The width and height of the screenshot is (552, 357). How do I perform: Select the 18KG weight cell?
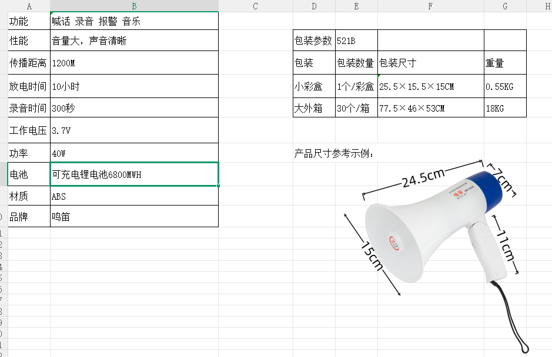[x=505, y=107]
